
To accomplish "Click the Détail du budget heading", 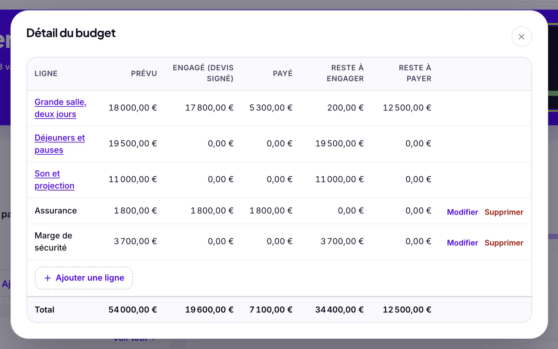I will (71, 33).
